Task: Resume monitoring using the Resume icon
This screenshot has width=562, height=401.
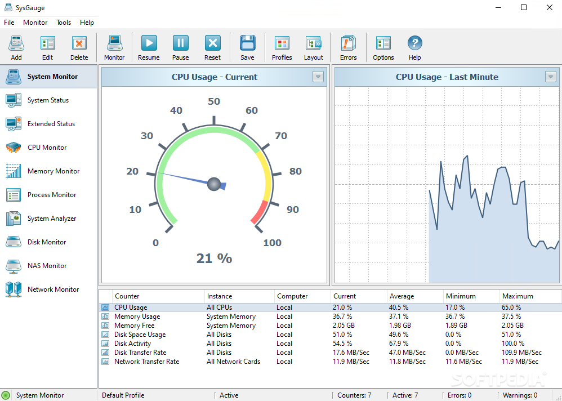Action: tap(149, 47)
